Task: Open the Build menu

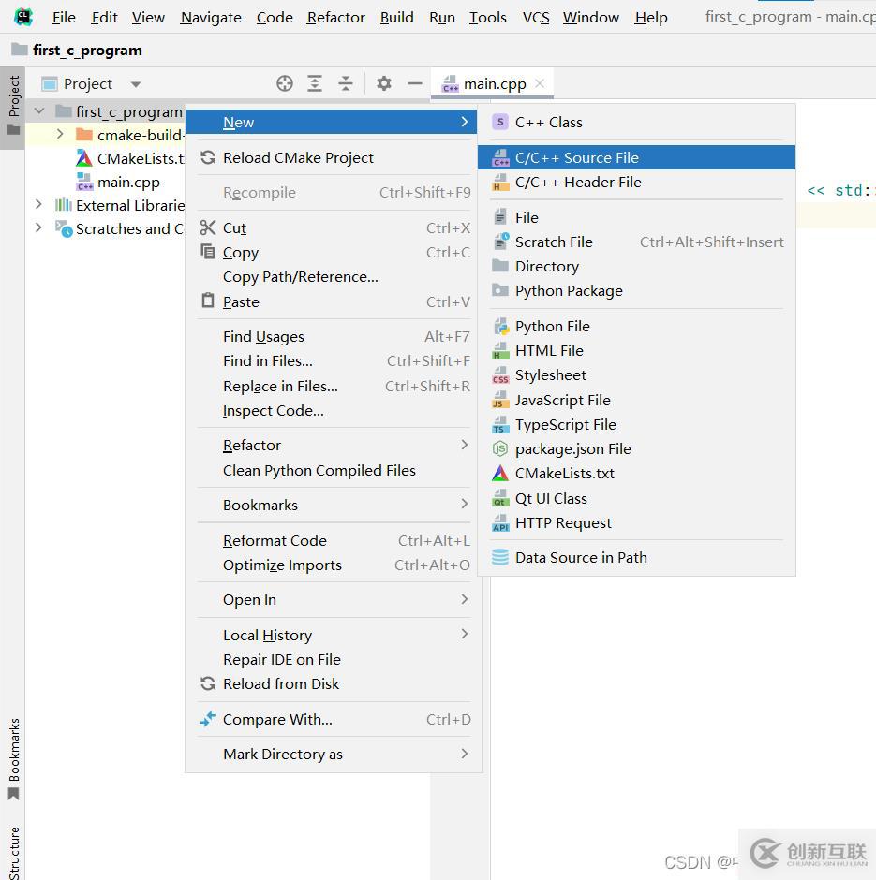Action: point(397,18)
